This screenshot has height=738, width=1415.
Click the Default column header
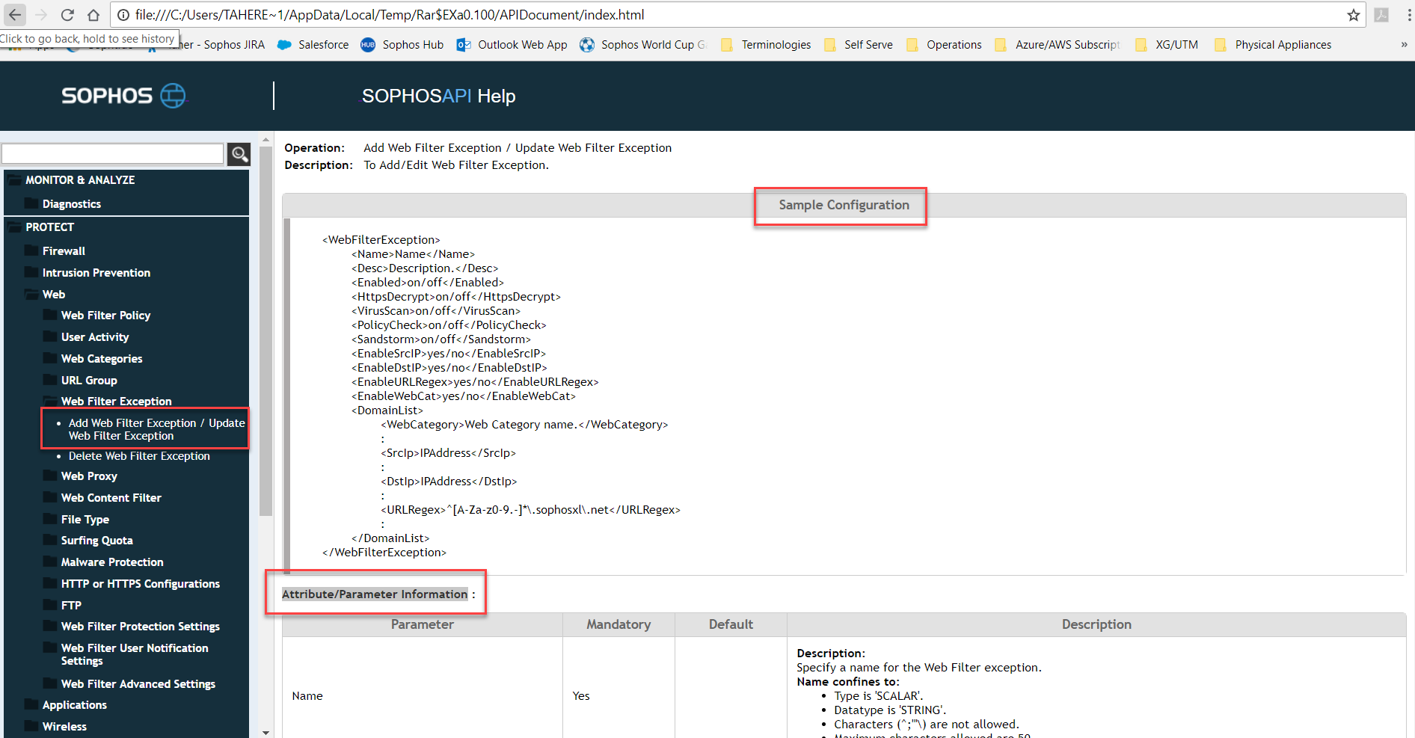(731, 624)
